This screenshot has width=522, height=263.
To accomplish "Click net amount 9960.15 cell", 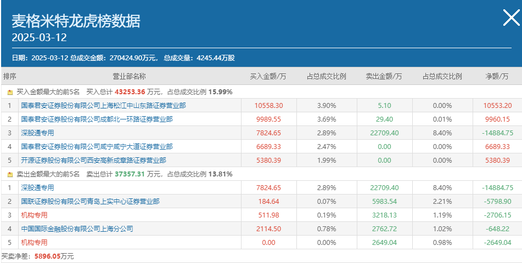I will (498, 119).
